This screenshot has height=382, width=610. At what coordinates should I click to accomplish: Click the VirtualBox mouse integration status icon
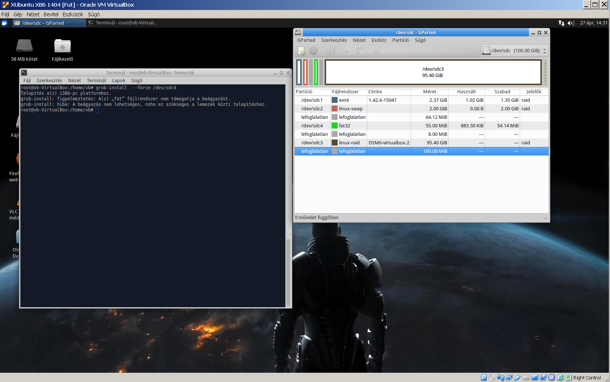(x=560, y=378)
